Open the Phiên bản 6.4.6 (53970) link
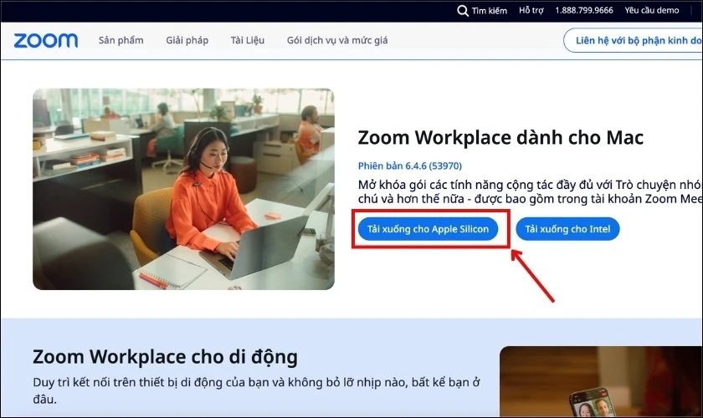The image size is (703, 418). coord(410,166)
